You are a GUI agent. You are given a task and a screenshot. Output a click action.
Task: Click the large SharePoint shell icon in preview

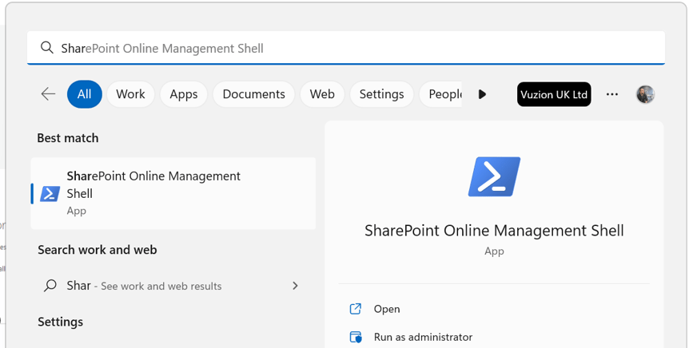pyautogui.click(x=494, y=177)
